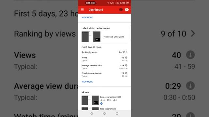The image size is (209, 117).
Task: Select the 'Ranking by views' row label
Action: point(89,52)
